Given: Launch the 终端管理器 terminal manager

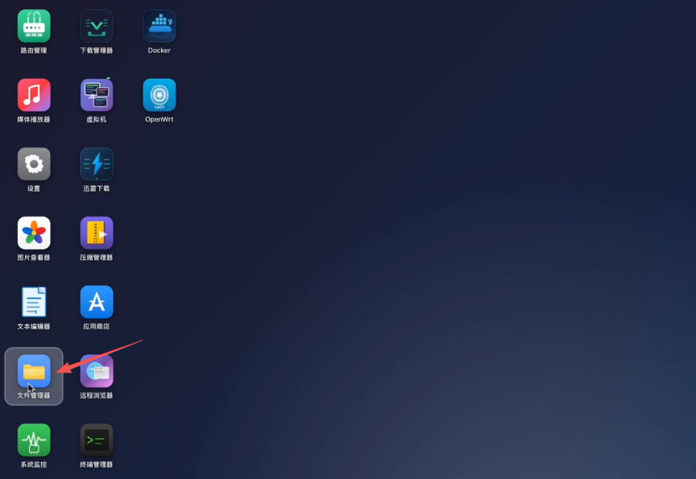Looking at the screenshot, I should (97, 440).
